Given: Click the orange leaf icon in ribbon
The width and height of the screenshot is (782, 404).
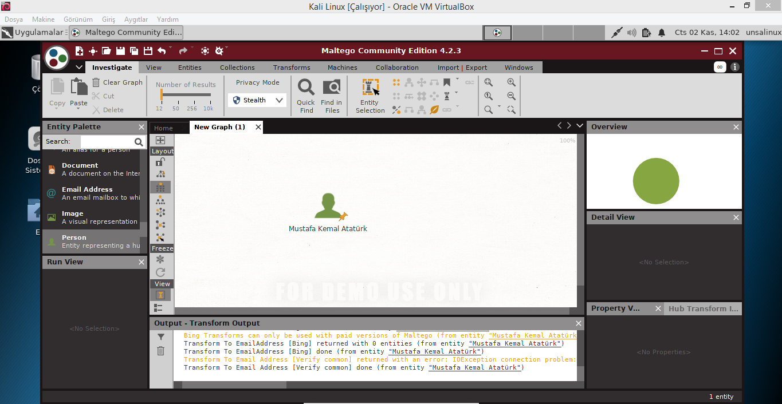Looking at the screenshot, I should pyautogui.click(x=434, y=109).
